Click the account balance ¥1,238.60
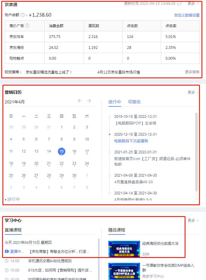 click(40, 15)
